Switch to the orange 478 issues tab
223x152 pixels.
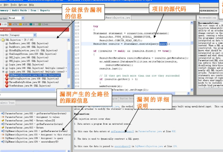click(x=13, y=24)
